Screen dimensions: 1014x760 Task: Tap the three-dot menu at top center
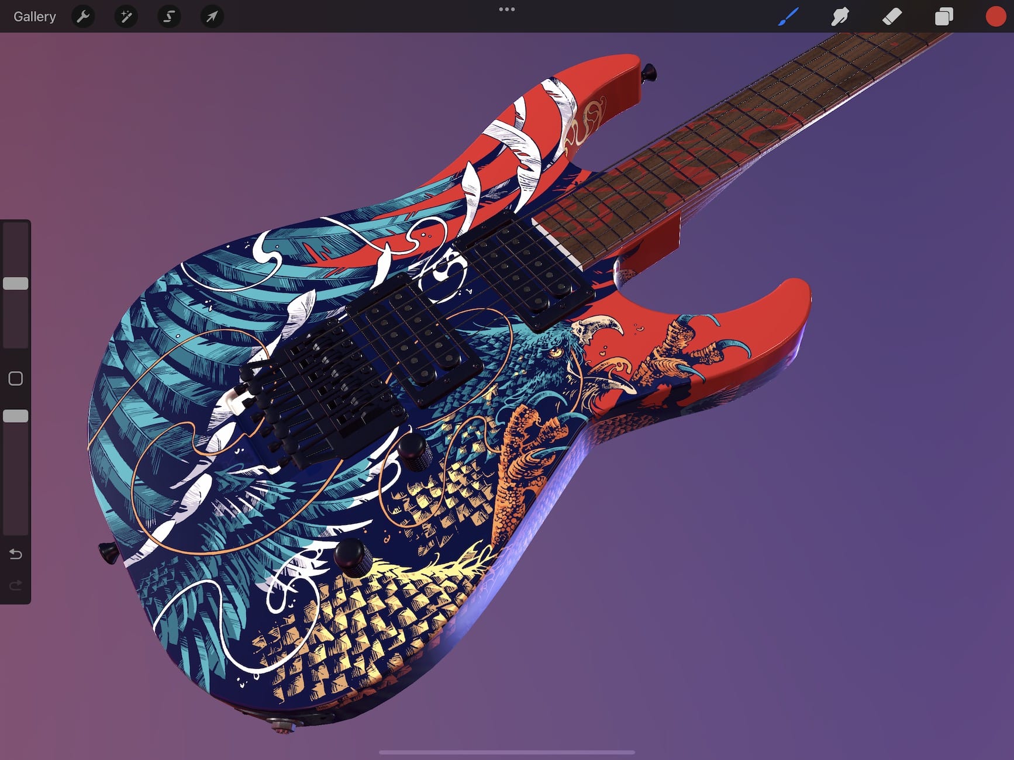click(x=507, y=9)
